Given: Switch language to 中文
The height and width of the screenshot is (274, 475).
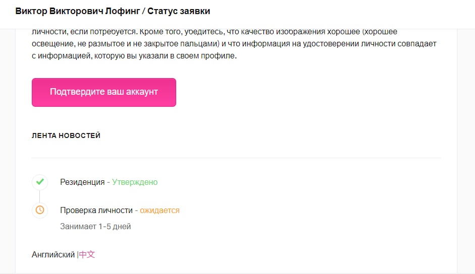Looking at the screenshot, I should (87, 255).
